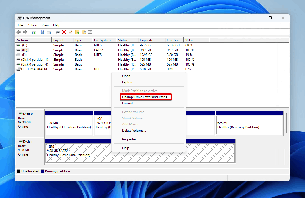Select Format... from the context menu
The width and height of the screenshot is (305, 198).
point(129,103)
